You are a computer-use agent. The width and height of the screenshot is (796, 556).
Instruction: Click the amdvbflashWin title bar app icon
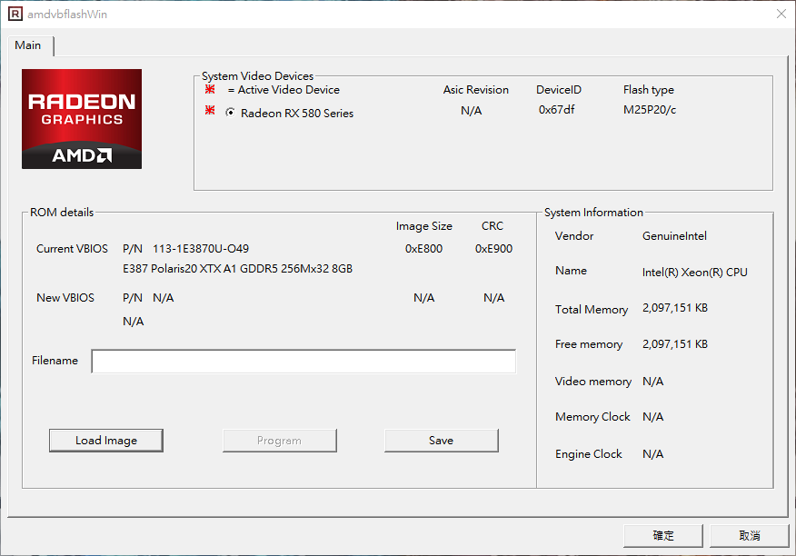[15, 14]
